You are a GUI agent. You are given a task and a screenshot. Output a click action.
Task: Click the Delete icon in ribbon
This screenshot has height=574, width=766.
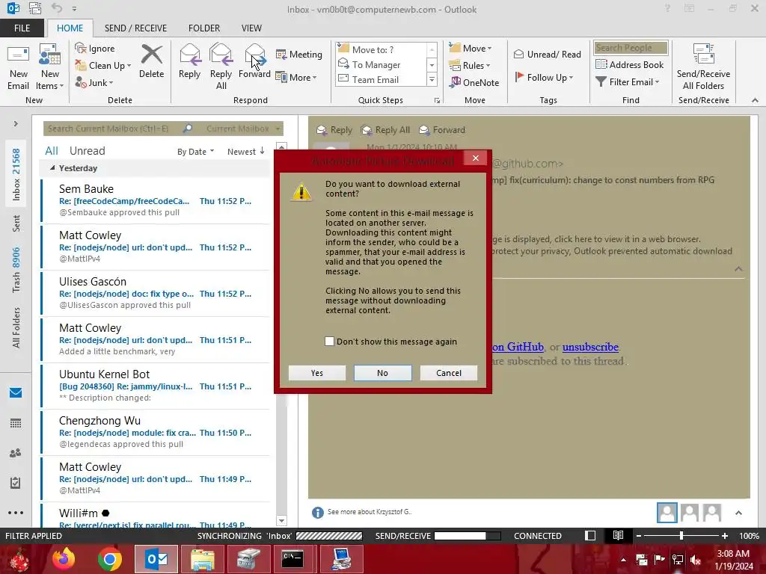[151, 61]
